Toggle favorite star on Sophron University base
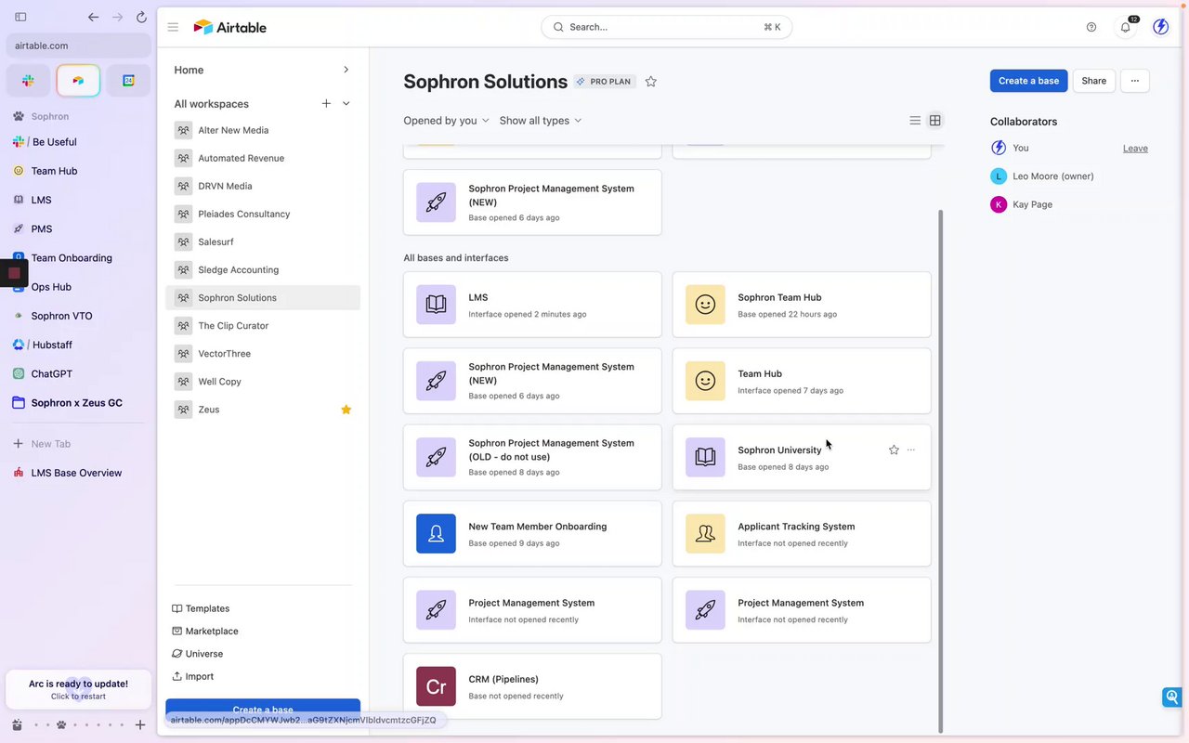1189x743 pixels. 894,450
